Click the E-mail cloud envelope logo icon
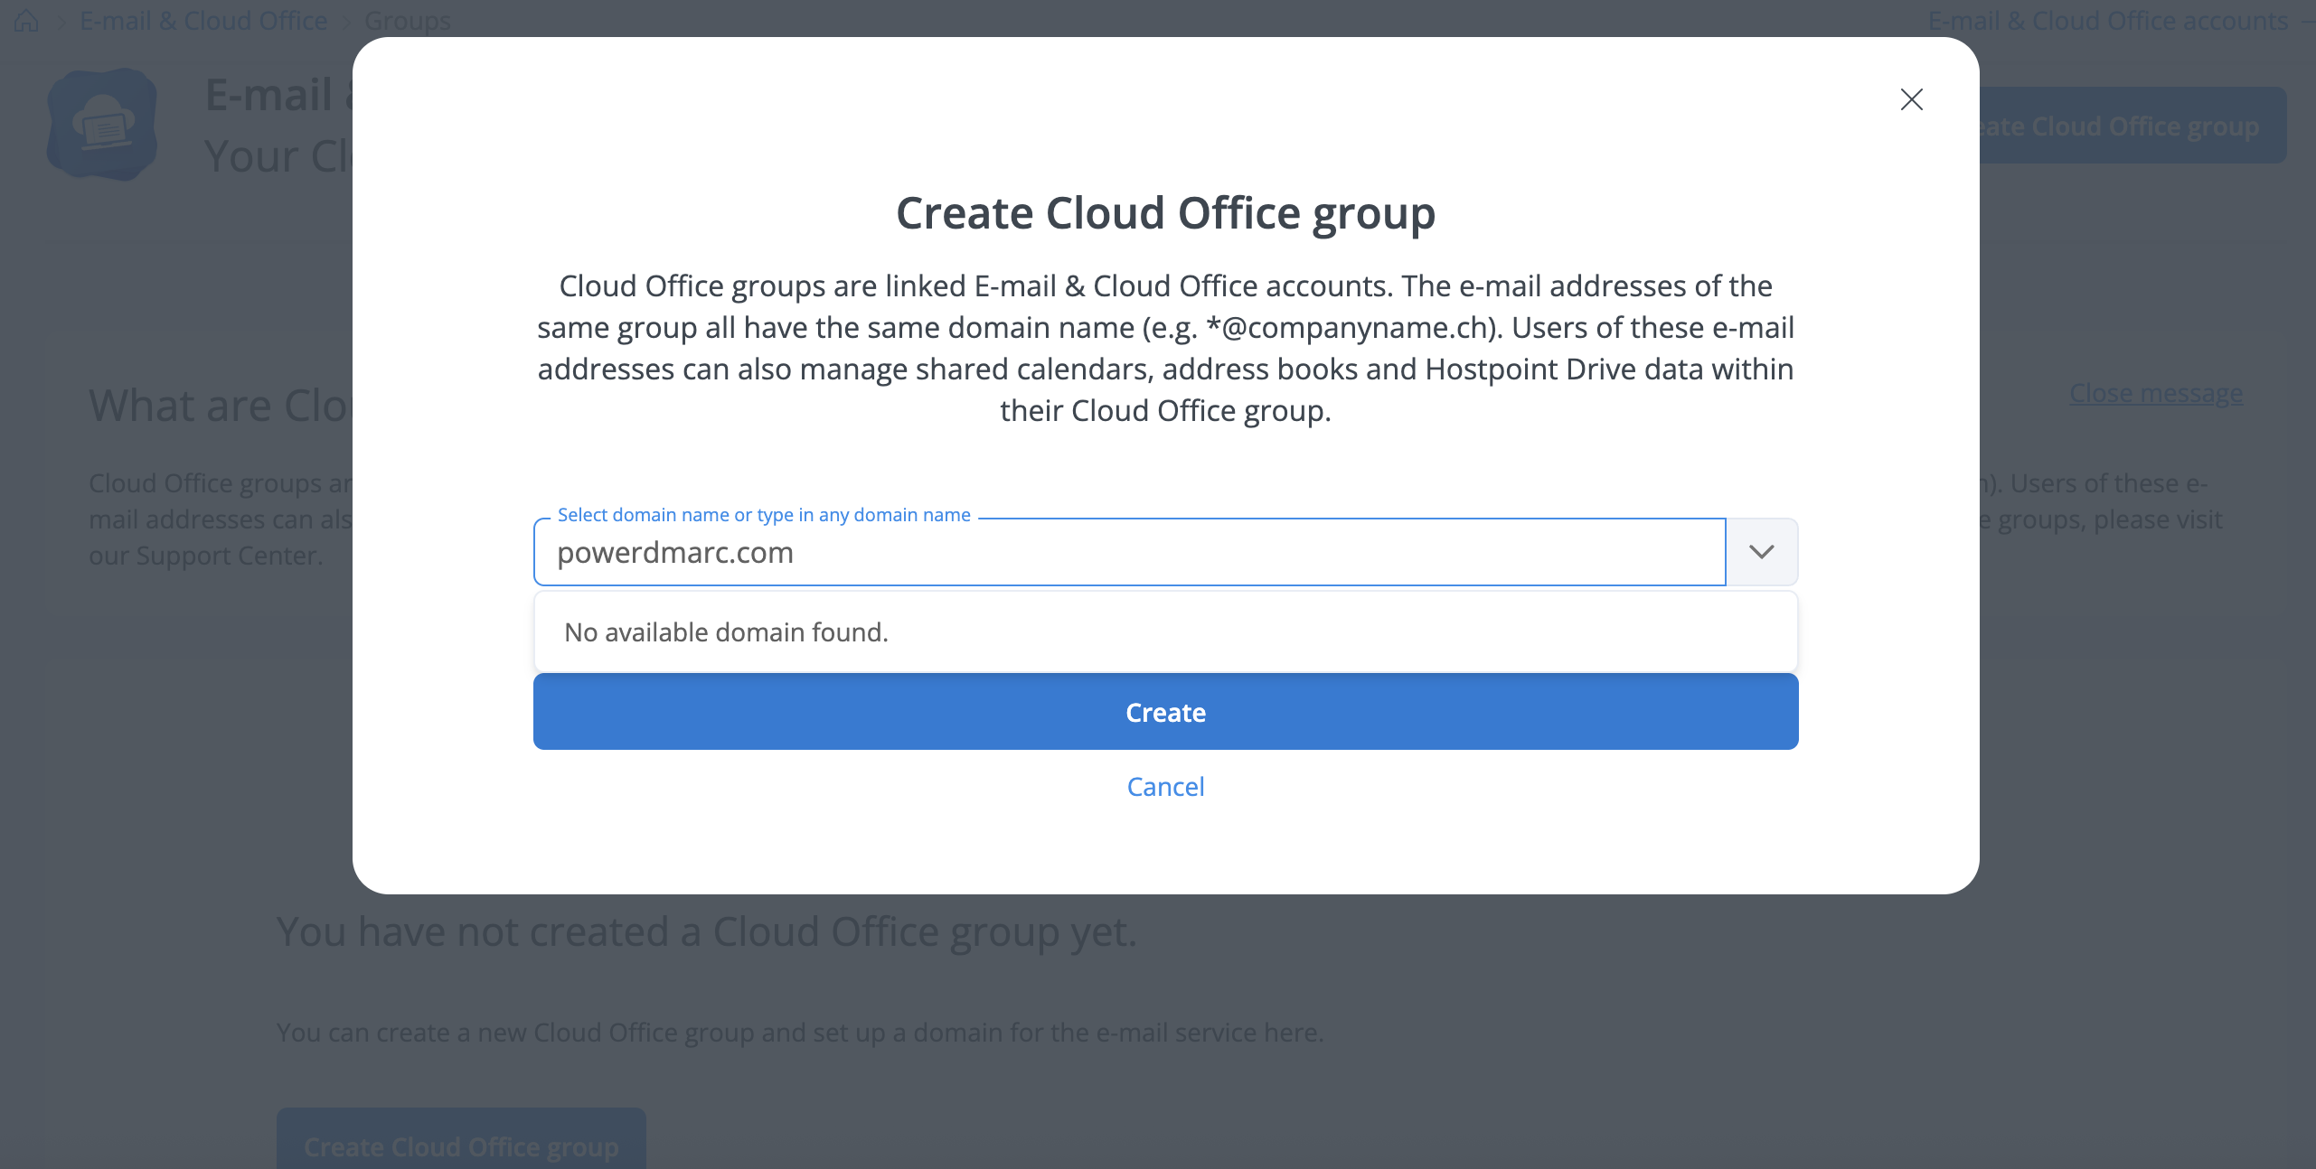This screenshot has height=1169, width=2316. [x=102, y=125]
